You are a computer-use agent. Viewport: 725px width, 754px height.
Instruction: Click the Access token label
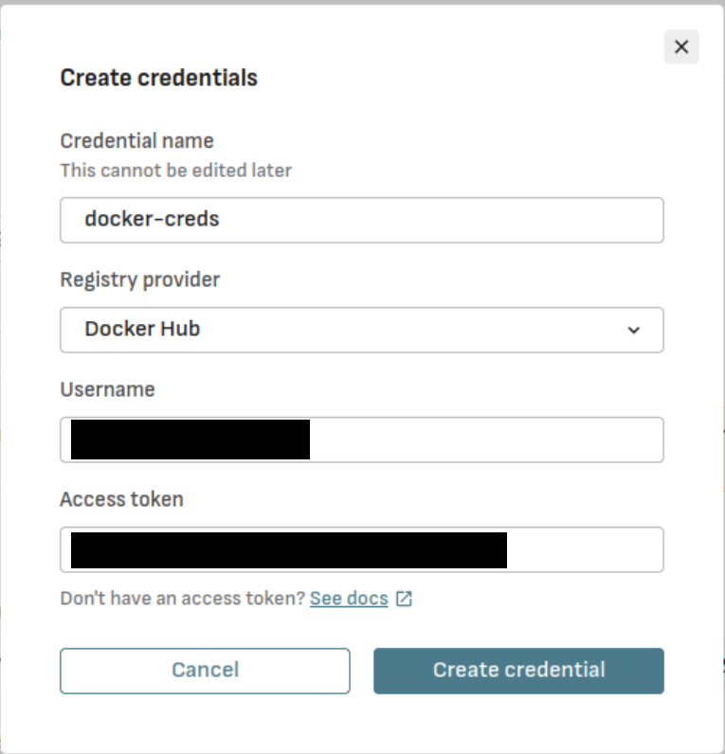pos(121,499)
